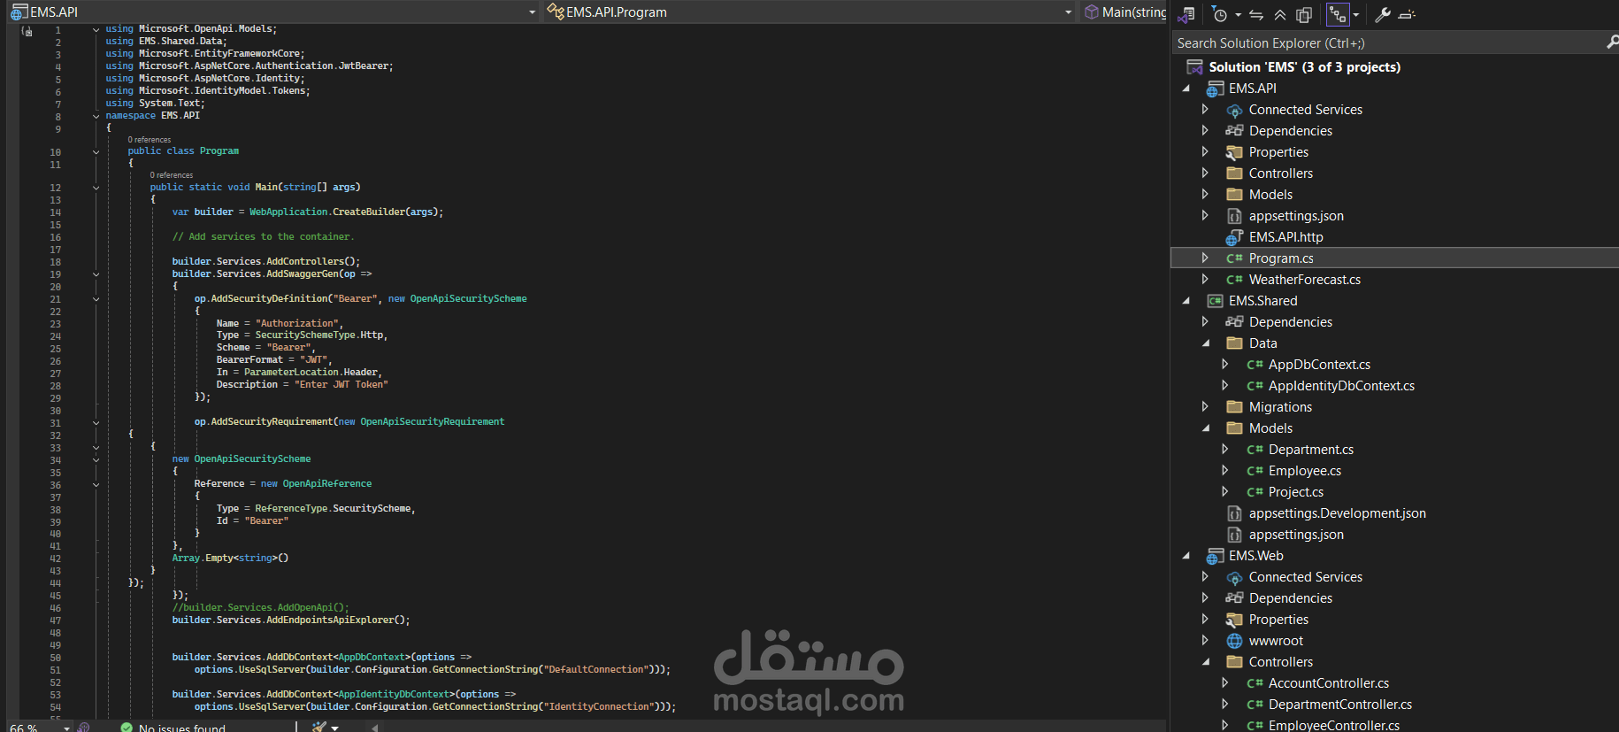Select wwwroot globe icon
This screenshot has width=1619, height=732.
(x=1234, y=641)
